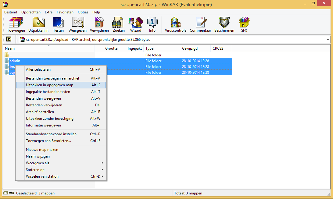This screenshot has width=333, height=199.
Task: Click the key icon in status bar
Action: 12,193
